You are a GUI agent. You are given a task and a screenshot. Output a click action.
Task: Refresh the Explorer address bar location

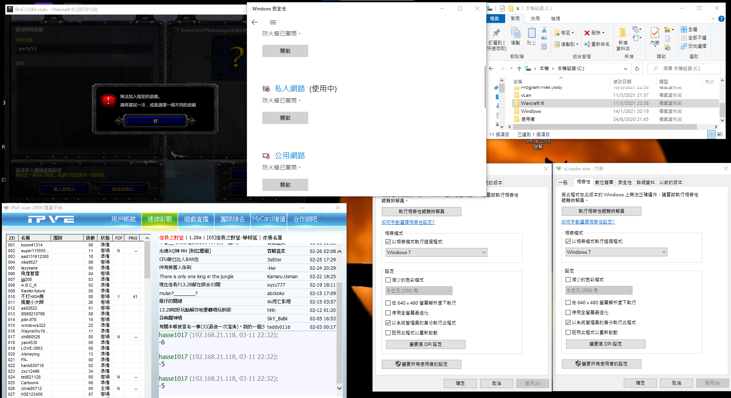[637, 69]
